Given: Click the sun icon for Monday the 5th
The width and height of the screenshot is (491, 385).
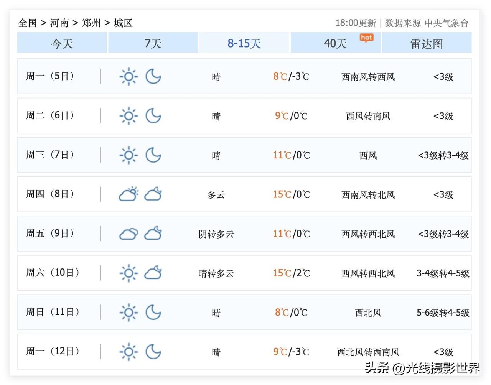Looking at the screenshot, I should (x=129, y=77).
